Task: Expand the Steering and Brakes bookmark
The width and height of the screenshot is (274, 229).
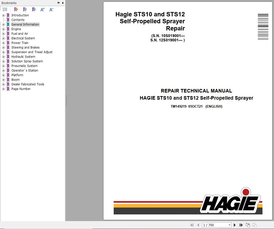Action: click(x=3, y=48)
